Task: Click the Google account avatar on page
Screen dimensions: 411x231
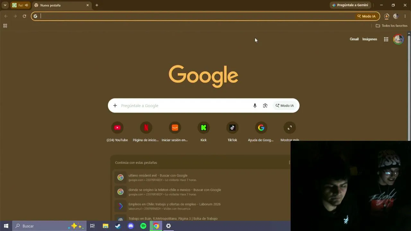Action: (x=398, y=39)
